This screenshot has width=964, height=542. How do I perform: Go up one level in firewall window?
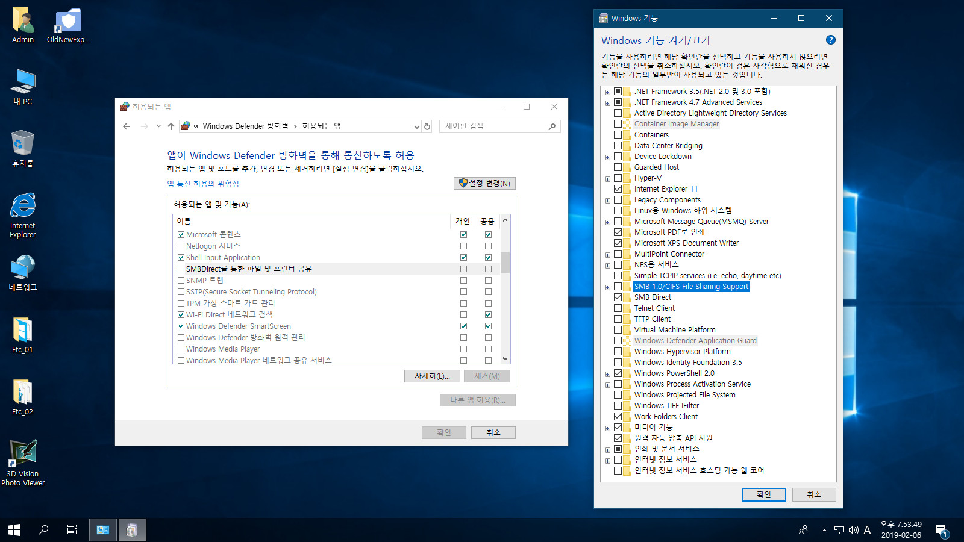pyautogui.click(x=171, y=126)
